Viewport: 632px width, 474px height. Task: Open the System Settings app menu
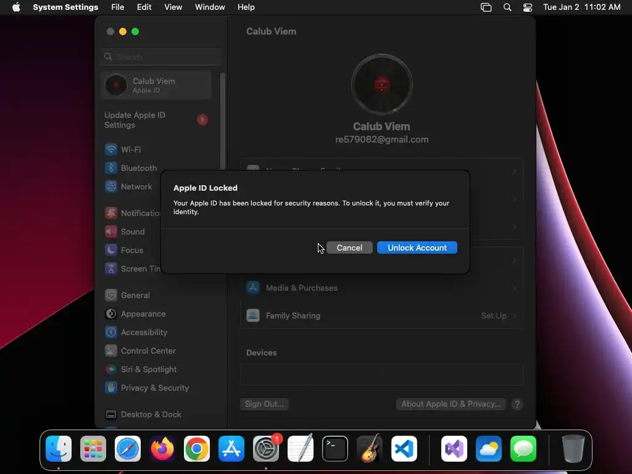pos(65,7)
